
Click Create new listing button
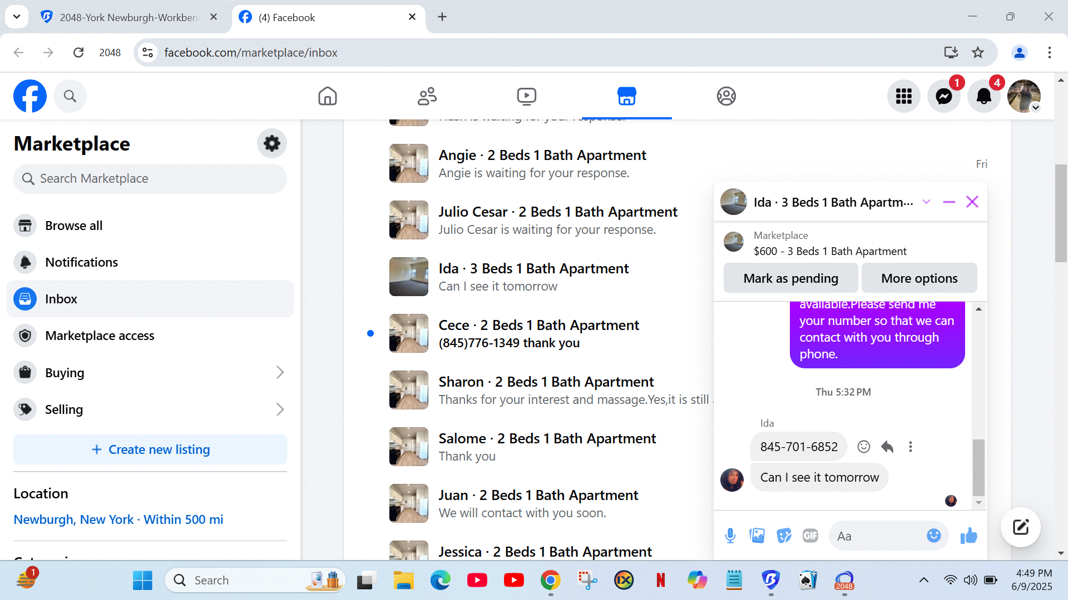[150, 449]
